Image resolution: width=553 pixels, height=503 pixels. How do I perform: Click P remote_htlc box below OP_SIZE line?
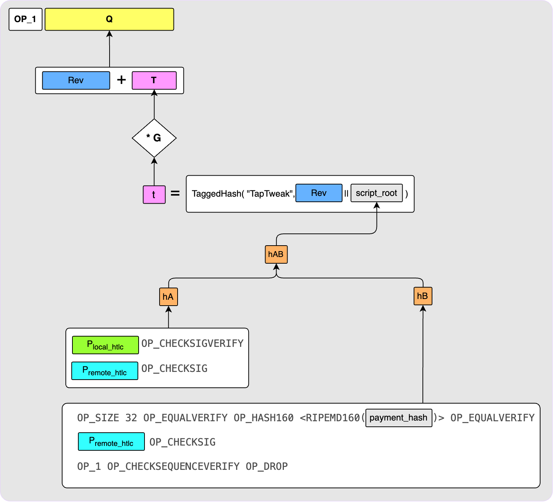111,442
